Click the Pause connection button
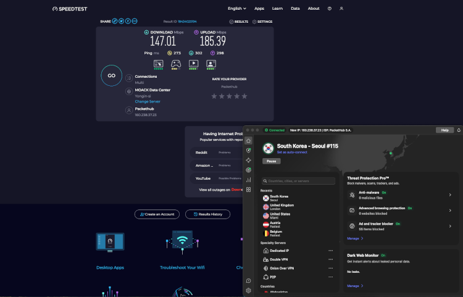The height and width of the screenshot is (297, 463). tap(272, 161)
